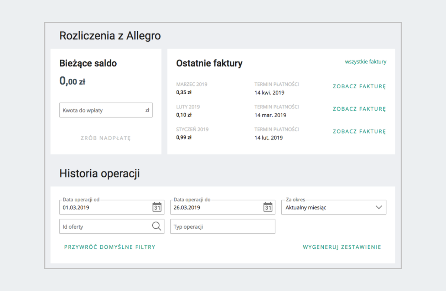The image size is (446, 291).
Task: Click the due date '14 lut. 2019'
Action: (x=269, y=138)
